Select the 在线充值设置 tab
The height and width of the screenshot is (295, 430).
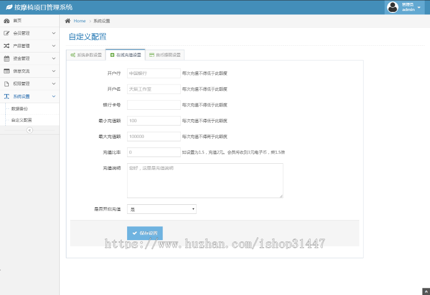(126, 55)
